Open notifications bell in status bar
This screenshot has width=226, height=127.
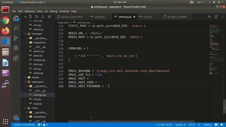click(x=222, y=125)
